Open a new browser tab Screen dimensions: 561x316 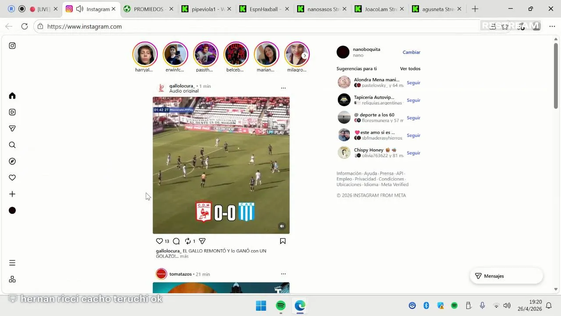(475, 9)
